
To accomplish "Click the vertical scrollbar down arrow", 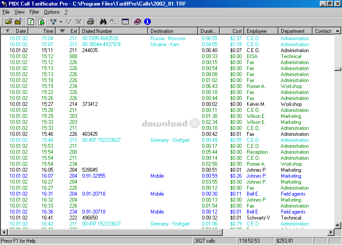I will point(338,225).
